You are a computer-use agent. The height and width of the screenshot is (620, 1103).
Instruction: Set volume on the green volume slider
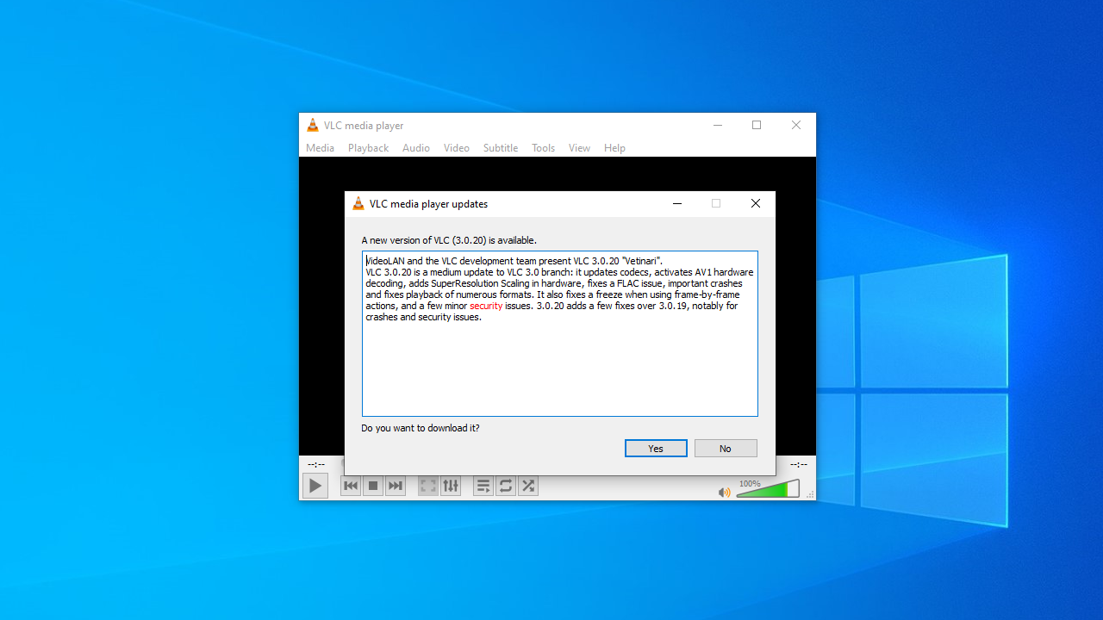click(768, 489)
